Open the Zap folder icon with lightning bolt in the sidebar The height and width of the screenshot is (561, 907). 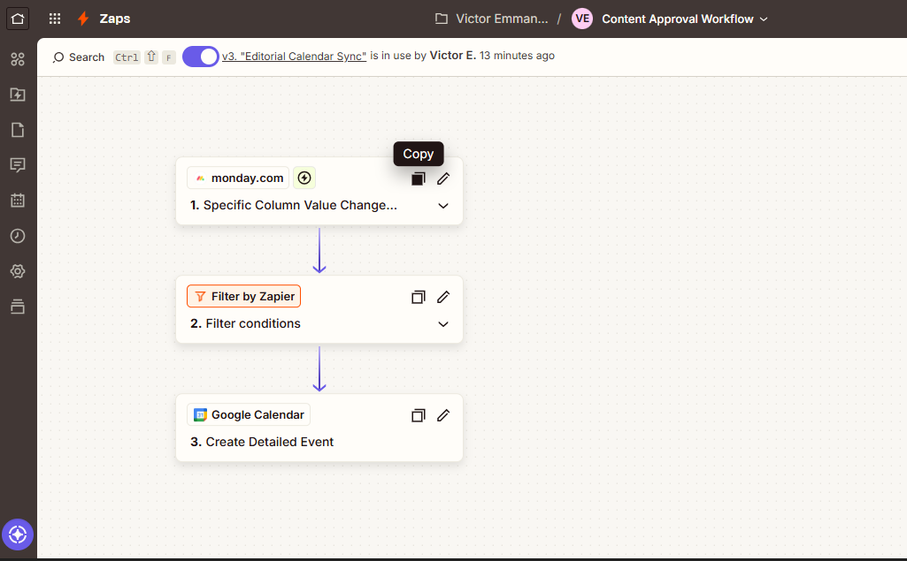pos(18,95)
